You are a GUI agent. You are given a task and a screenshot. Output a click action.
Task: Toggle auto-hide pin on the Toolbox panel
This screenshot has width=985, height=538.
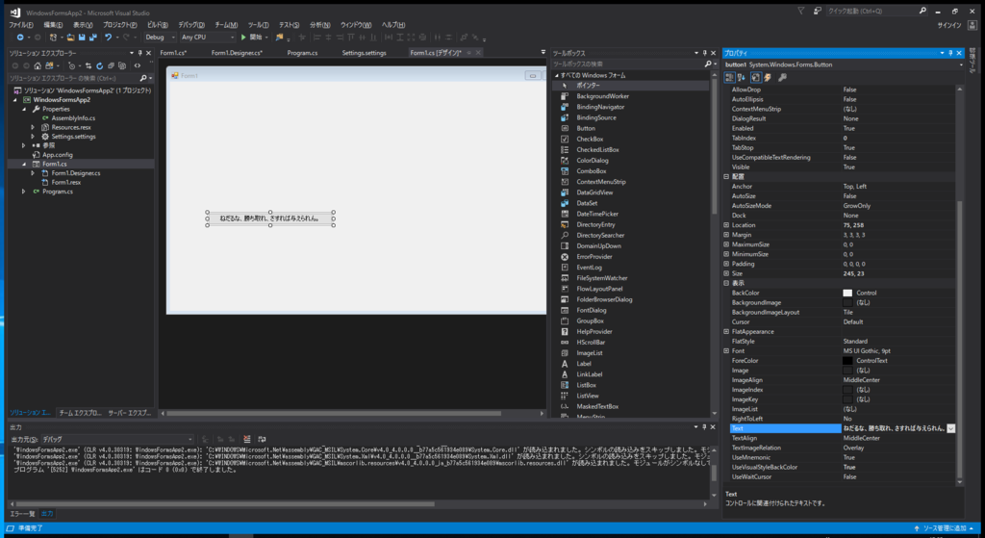click(705, 53)
